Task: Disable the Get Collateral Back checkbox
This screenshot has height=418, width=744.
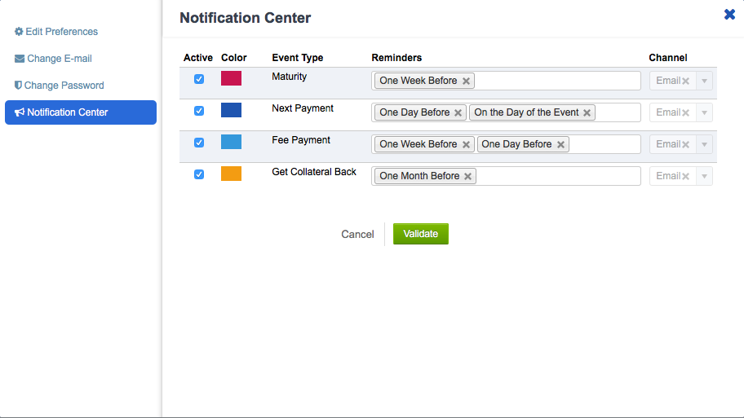Action: coord(199,174)
